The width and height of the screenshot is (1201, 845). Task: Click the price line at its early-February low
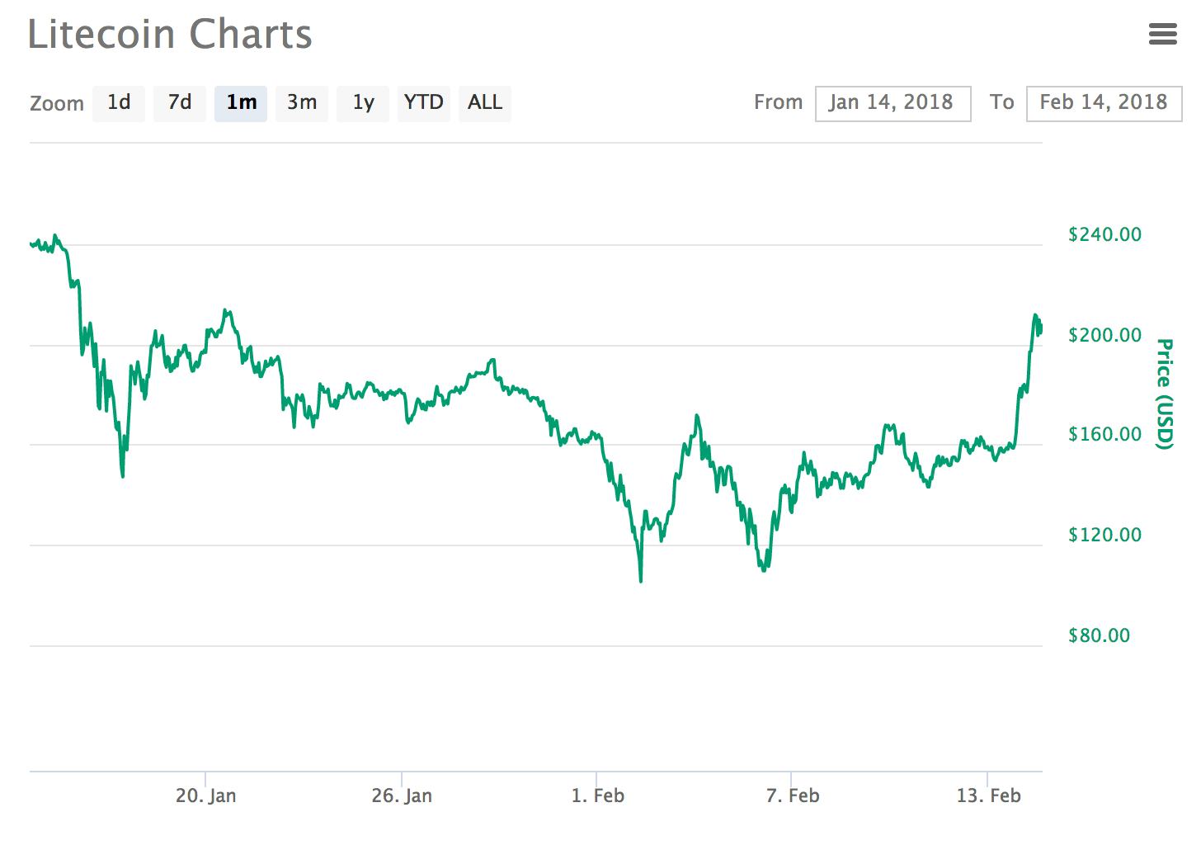point(640,581)
